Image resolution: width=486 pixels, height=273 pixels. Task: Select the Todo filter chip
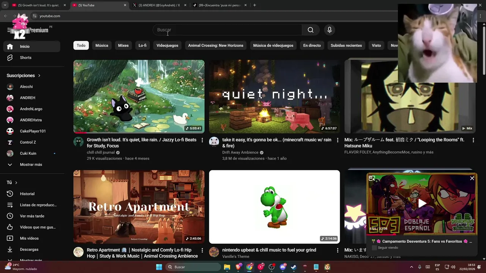[81, 45]
